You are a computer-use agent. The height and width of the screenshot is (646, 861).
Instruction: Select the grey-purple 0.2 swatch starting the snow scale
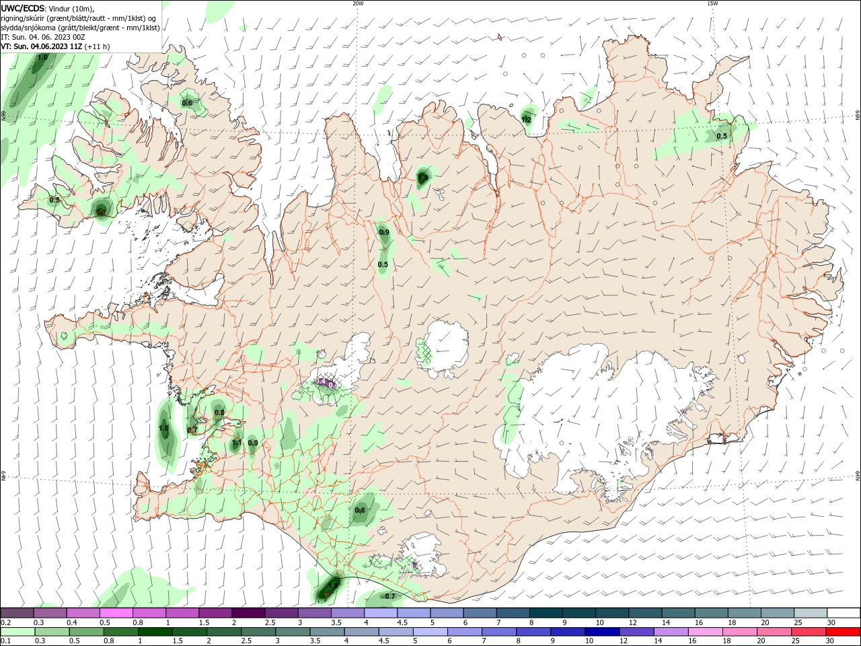(x=17, y=613)
